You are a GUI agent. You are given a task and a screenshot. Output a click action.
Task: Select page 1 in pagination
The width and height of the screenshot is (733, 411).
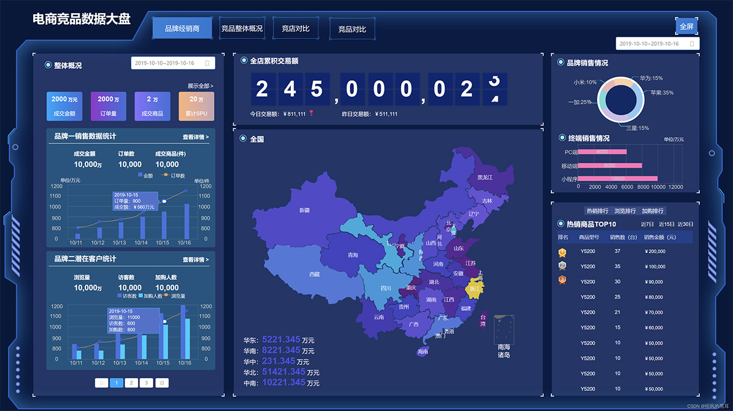click(116, 383)
